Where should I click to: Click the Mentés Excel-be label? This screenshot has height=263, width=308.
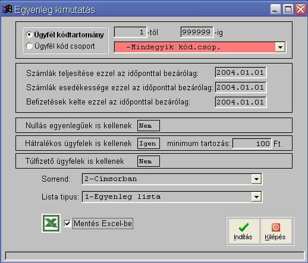[103, 224]
